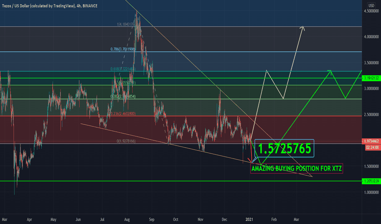The image size is (381, 224).
Task: Click the 0.618(3.3221484) Fibonacci label
Action: click(x=123, y=69)
